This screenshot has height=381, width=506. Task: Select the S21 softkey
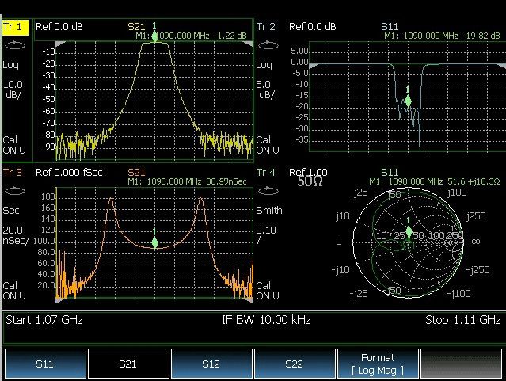128,364
